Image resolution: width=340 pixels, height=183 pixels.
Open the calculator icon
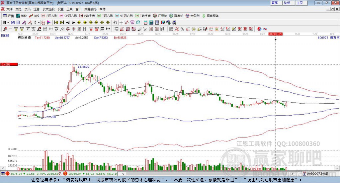click(x=151, y=23)
